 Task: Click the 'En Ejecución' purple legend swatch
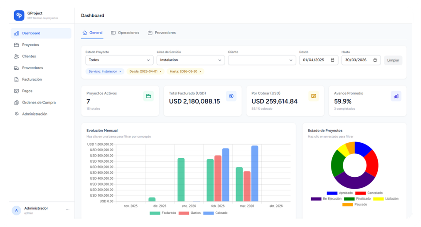click(316, 199)
